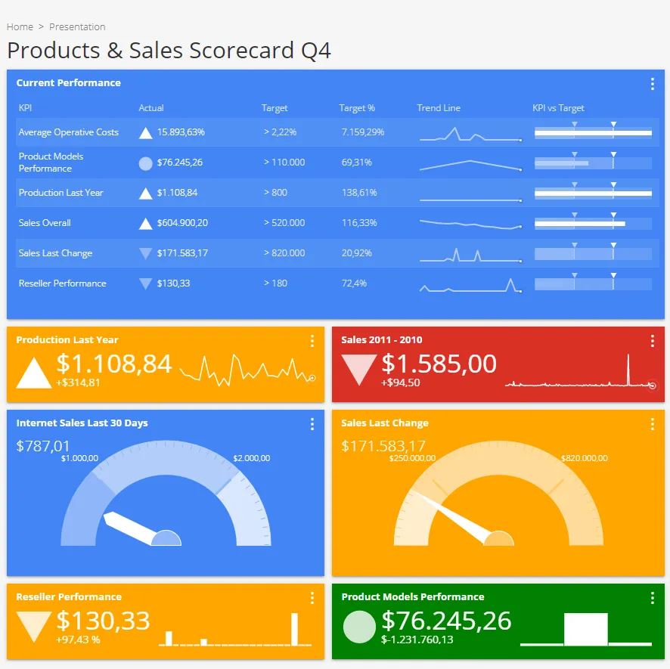Image resolution: width=670 pixels, height=669 pixels.
Task: Click the $2.000,00 gauge label
Action: (x=252, y=458)
